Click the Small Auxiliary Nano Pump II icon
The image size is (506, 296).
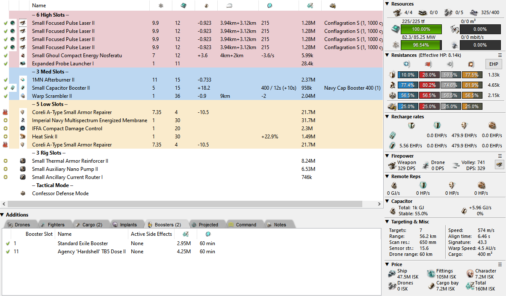[x=23, y=169]
